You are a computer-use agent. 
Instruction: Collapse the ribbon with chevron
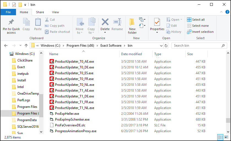click(x=221, y=12)
